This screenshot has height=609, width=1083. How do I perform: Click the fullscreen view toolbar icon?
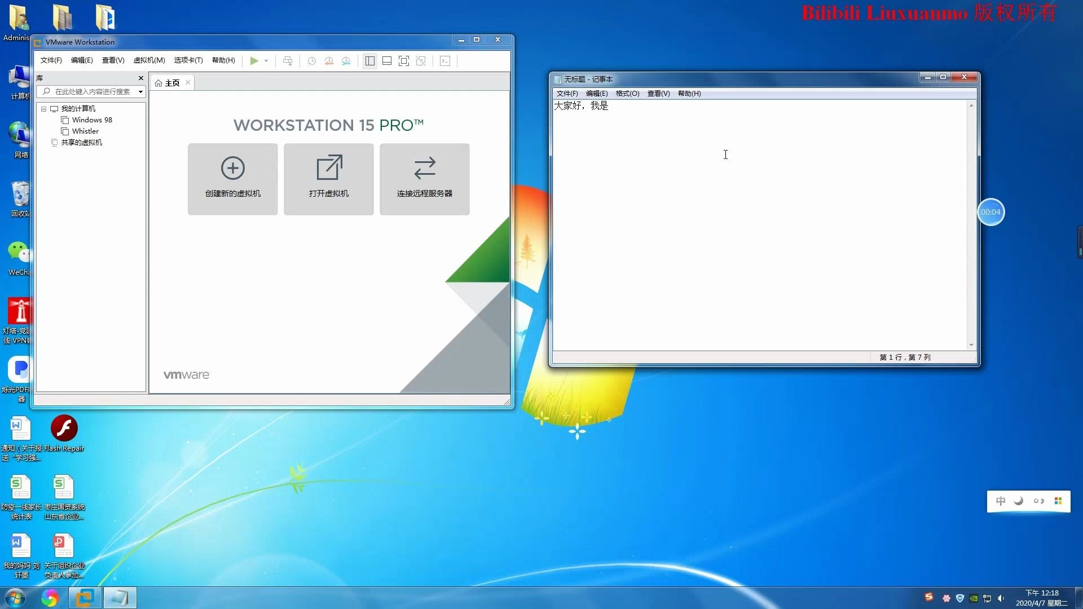(404, 60)
